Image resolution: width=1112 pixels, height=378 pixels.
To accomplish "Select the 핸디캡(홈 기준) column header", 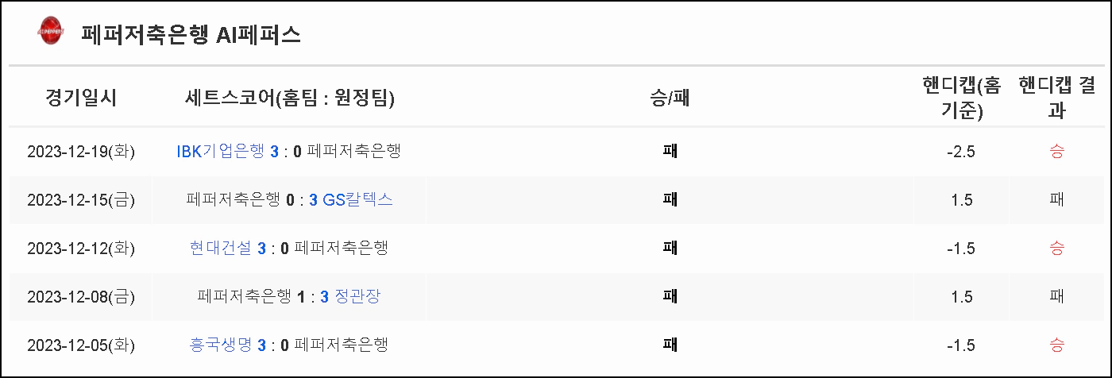I will (x=961, y=98).
